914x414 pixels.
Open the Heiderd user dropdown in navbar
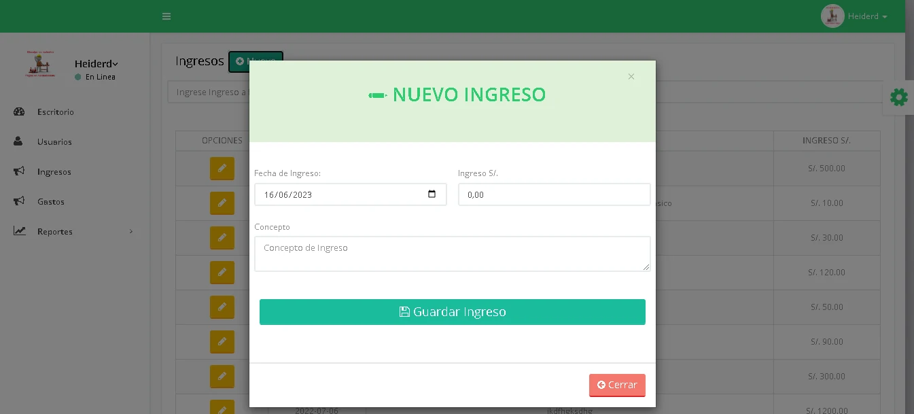coord(864,16)
